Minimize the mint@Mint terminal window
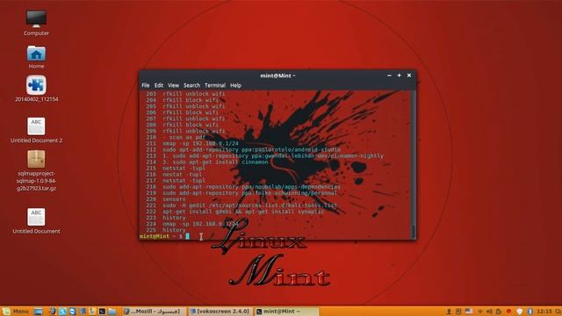The width and height of the screenshot is (562, 316). [x=389, y=75]
